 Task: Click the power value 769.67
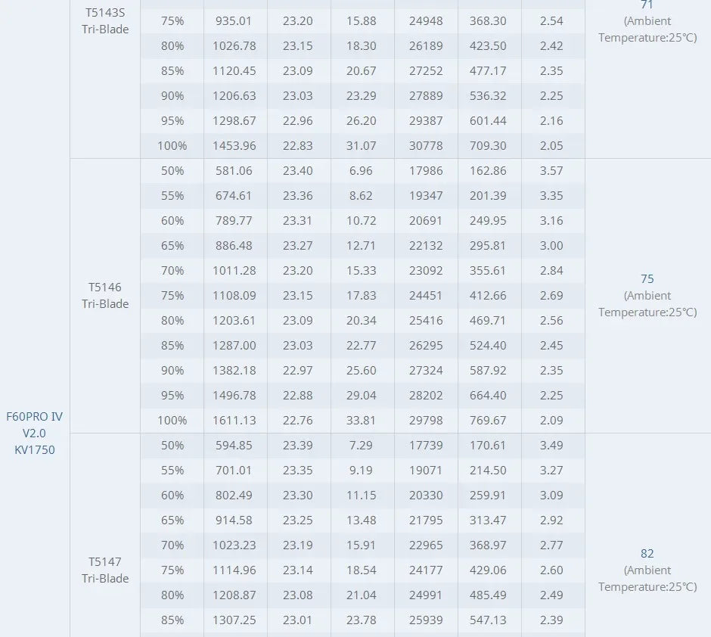click(x=488, y=420)
